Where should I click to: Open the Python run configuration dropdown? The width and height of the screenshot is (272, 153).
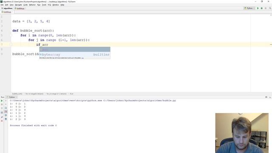click(x=249, y=8)
